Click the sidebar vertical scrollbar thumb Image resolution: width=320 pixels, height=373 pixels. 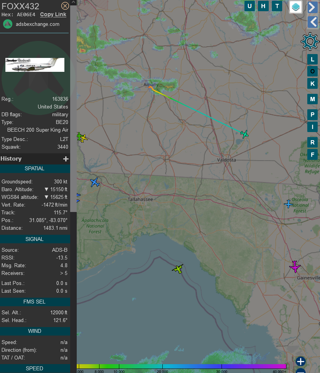(x=73, y=108)
